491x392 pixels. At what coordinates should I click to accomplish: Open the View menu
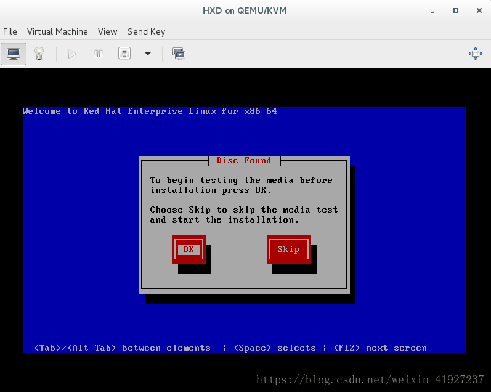pos(107,31)
